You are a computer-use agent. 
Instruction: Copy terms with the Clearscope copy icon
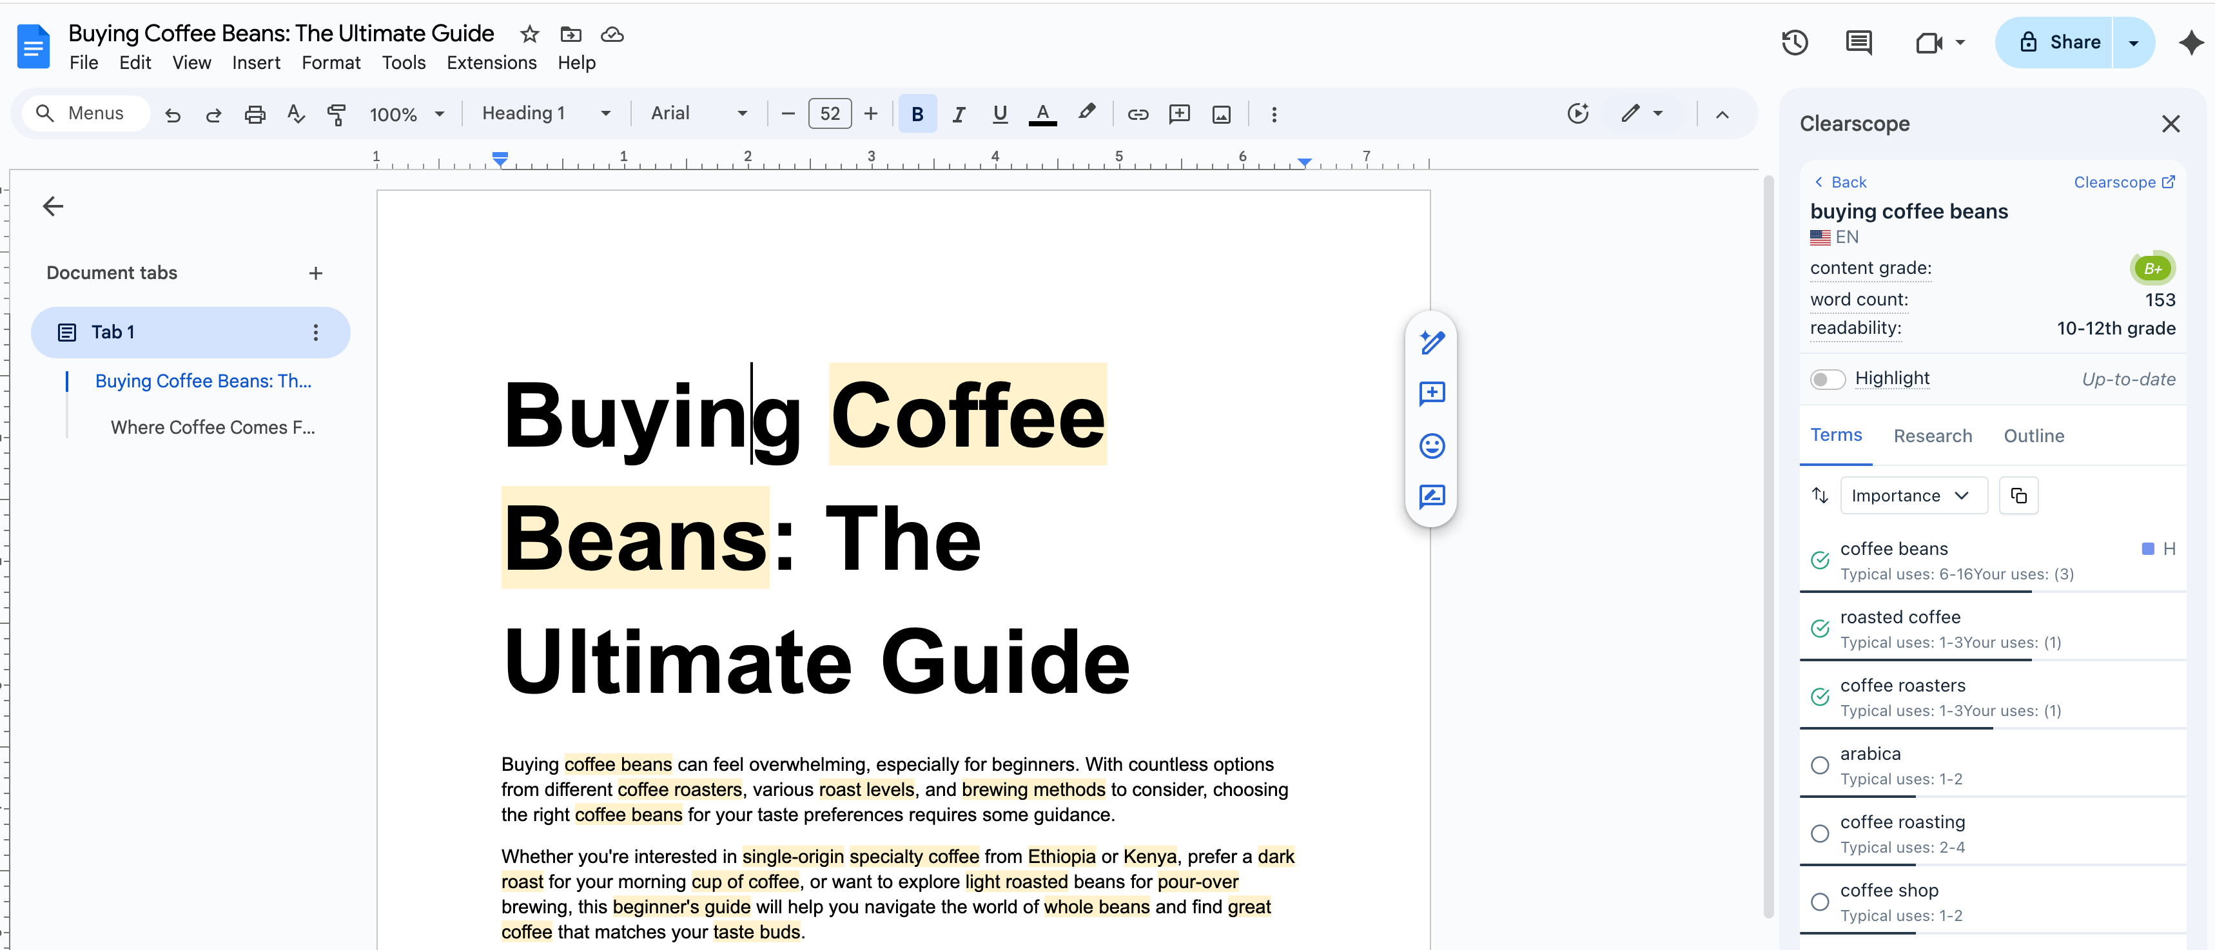(2018, 495)
